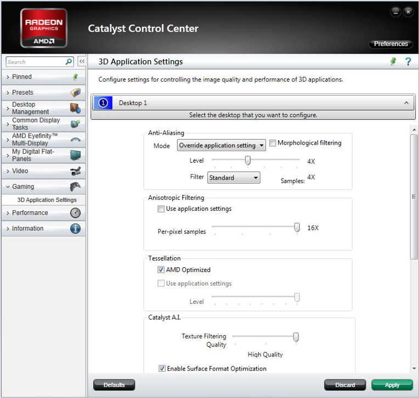The image size is (419, 398).
Task: Pin this page using header pin icon
Action: click(x=393, y=61)
